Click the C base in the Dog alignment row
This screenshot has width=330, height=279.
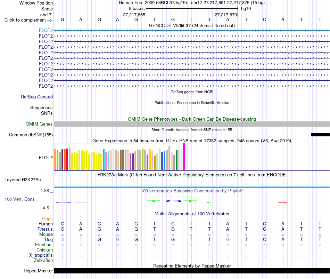[265, 240]
